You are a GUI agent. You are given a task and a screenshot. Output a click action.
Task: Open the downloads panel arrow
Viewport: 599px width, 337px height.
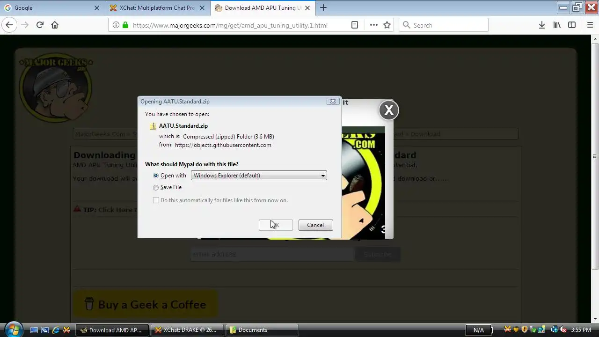coord(541,25)
